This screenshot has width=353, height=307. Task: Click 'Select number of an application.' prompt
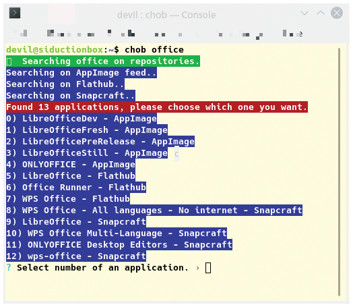102,268
